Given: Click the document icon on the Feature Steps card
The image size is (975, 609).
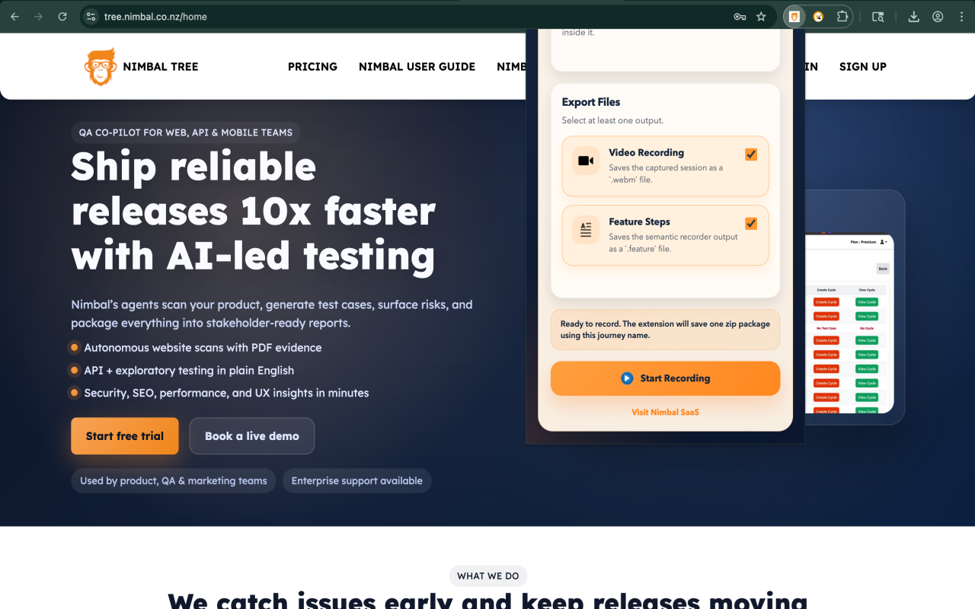Looking at the screenshot, I should coord(586,230).
